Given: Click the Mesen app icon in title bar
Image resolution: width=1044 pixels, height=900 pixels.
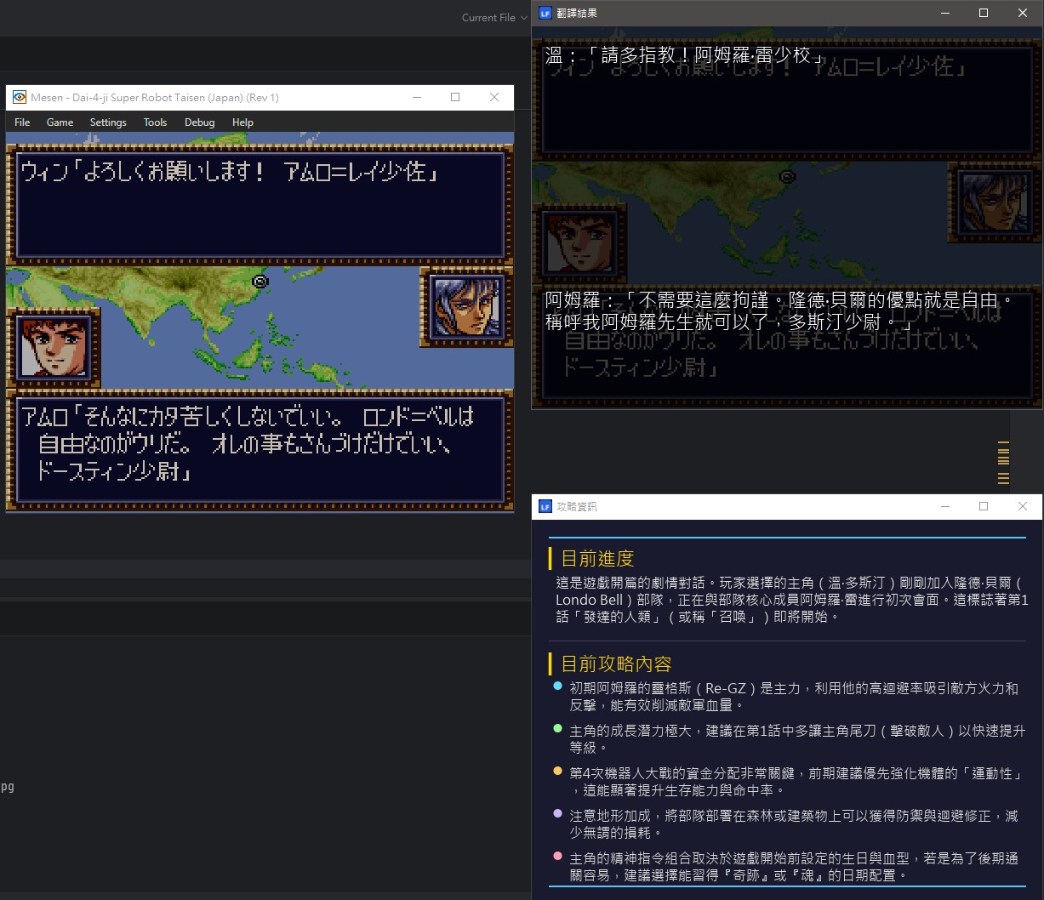Looking at the screenshot, I should 19,97.
